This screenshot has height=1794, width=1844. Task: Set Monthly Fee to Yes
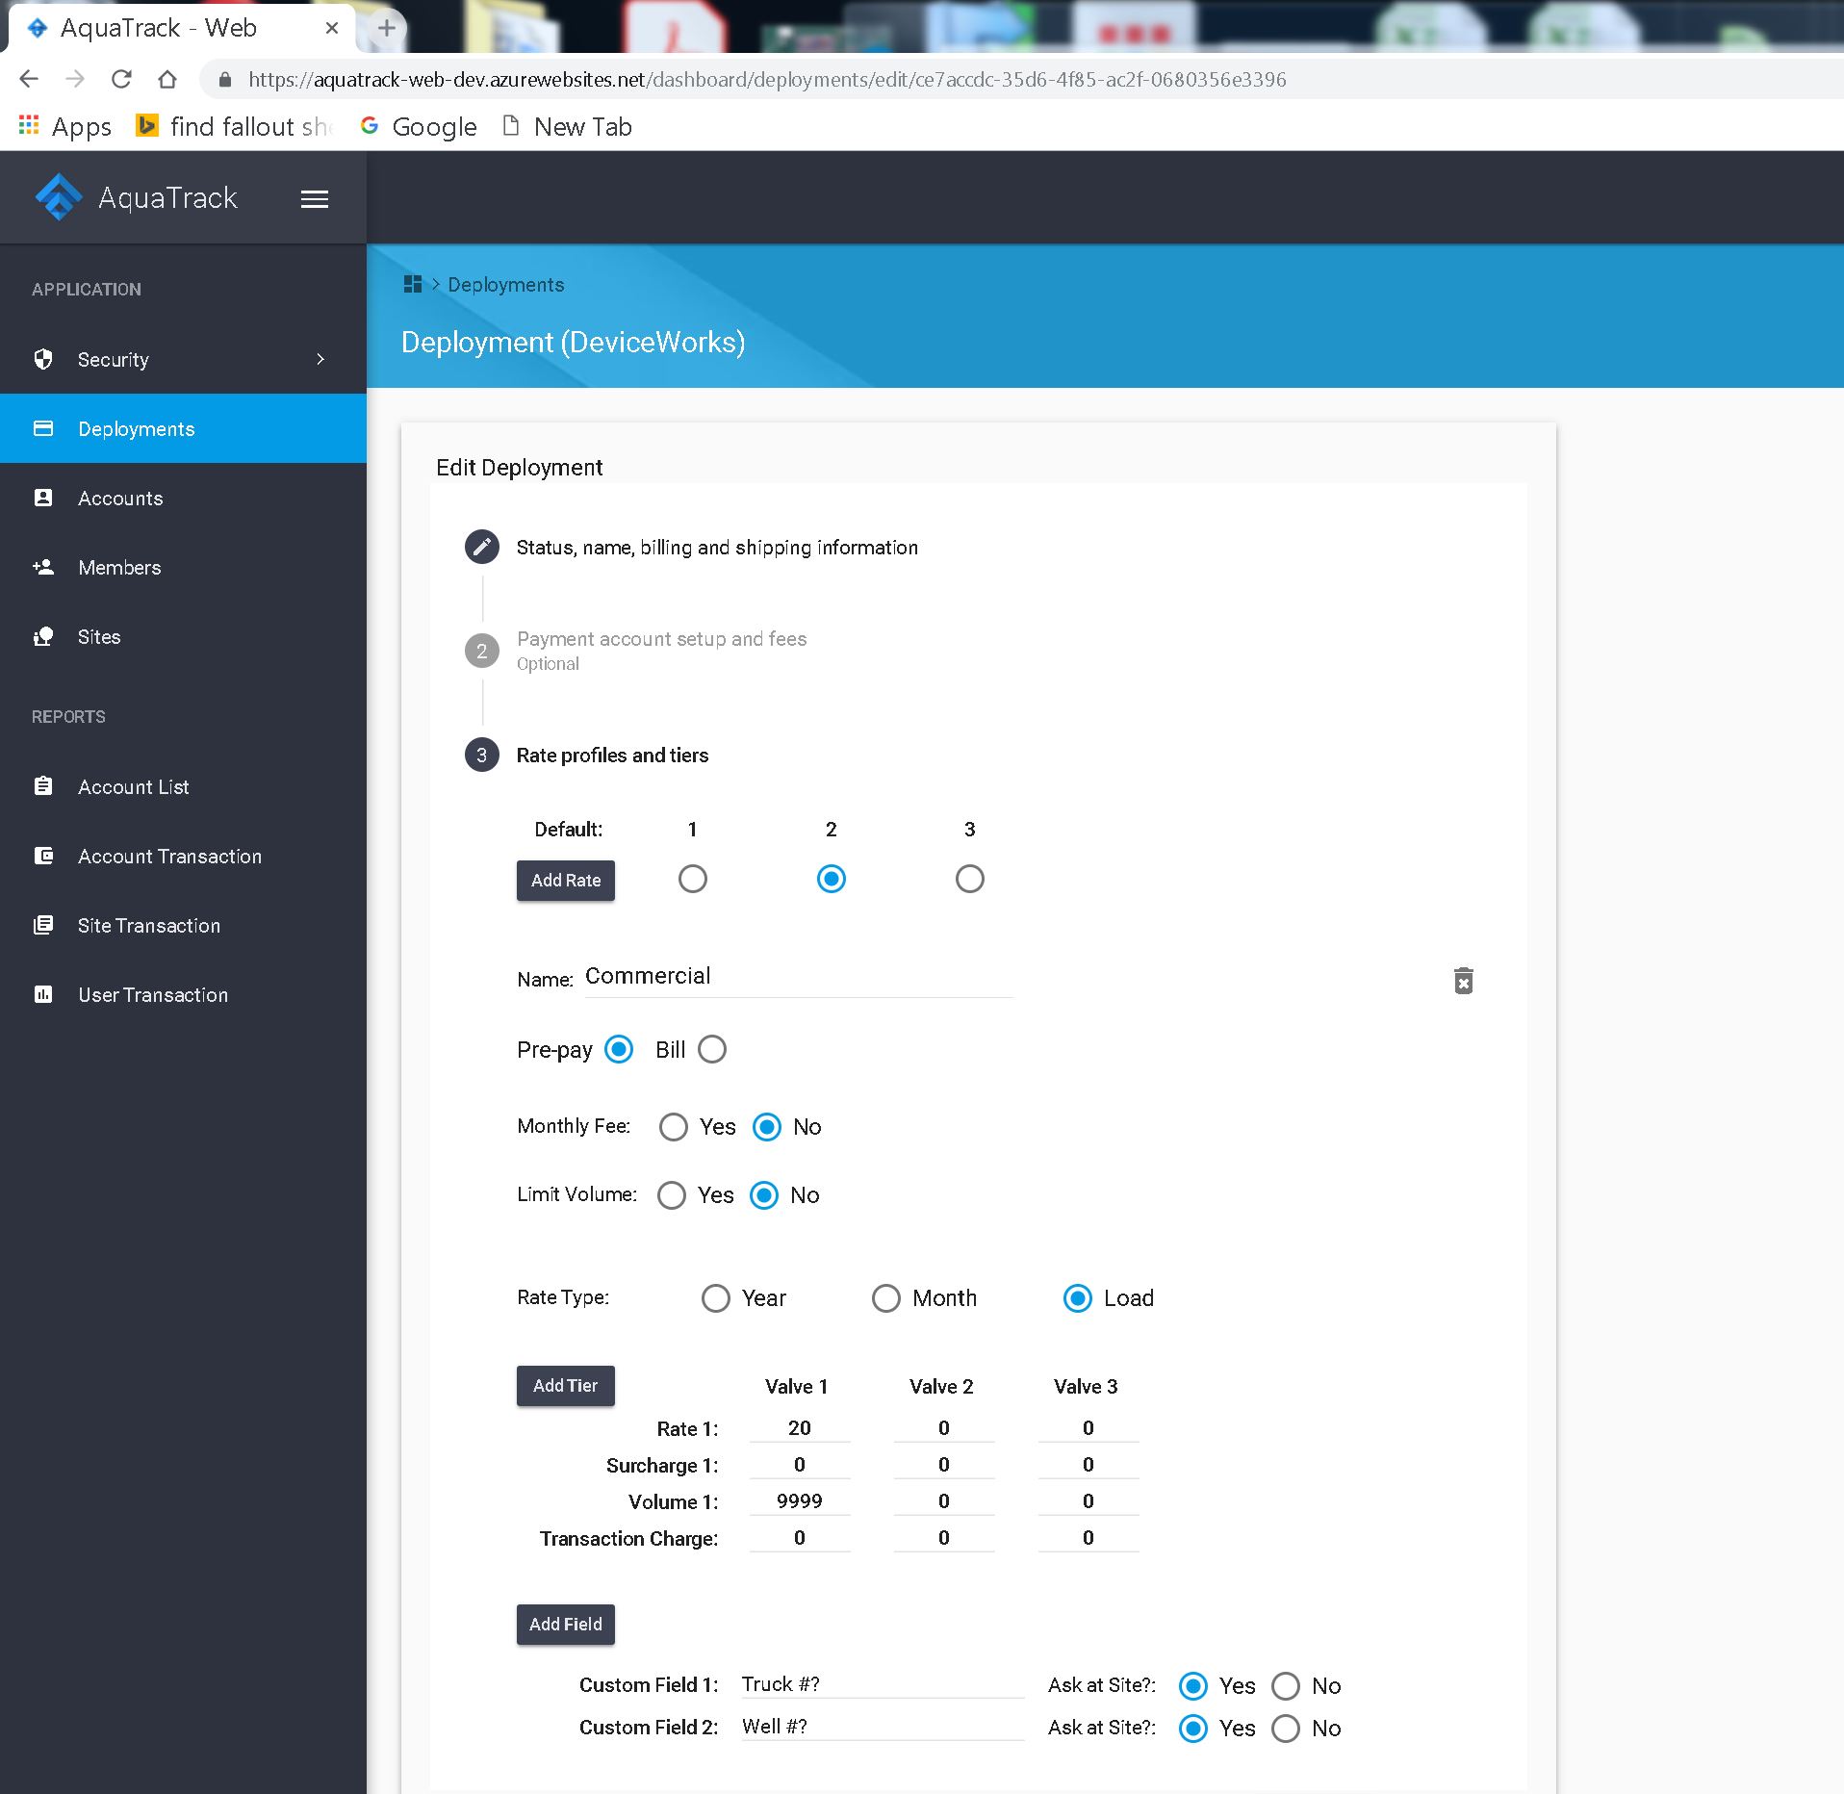click(673, 1127)
